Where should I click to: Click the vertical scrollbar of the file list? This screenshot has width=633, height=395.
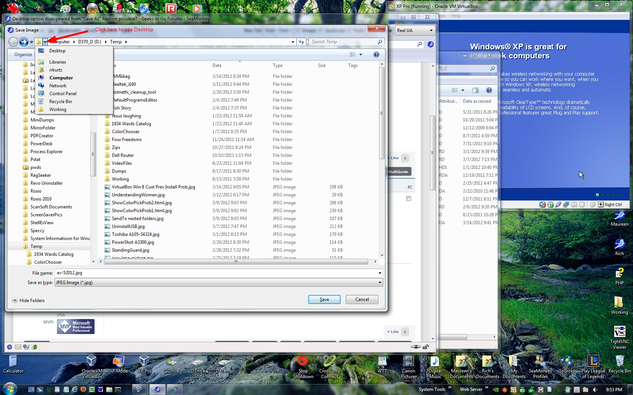coord(382,113)
